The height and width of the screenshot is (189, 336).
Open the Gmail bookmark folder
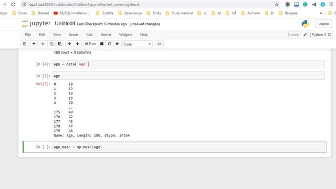pos(20,13)
